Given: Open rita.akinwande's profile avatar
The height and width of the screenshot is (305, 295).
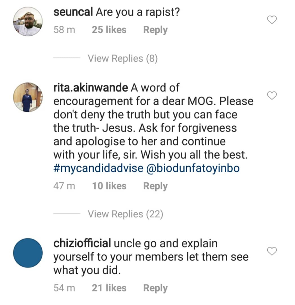Looking at the screenshot, I should click(x=28, y=97).
